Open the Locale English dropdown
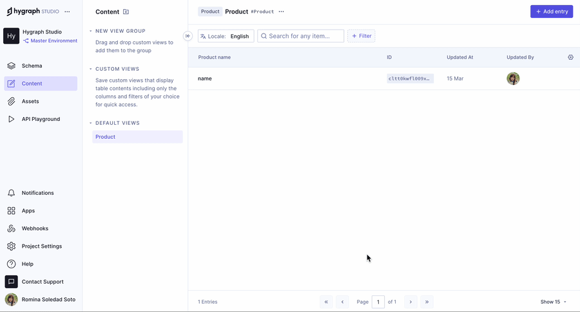 [226, 36]
